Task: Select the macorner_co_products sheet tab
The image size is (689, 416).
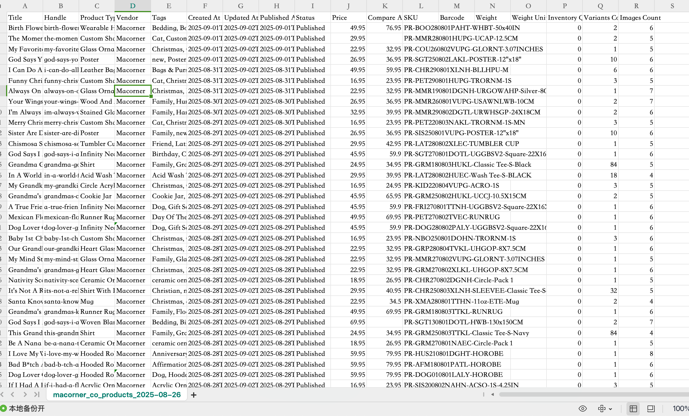Action: click(116, 395)
